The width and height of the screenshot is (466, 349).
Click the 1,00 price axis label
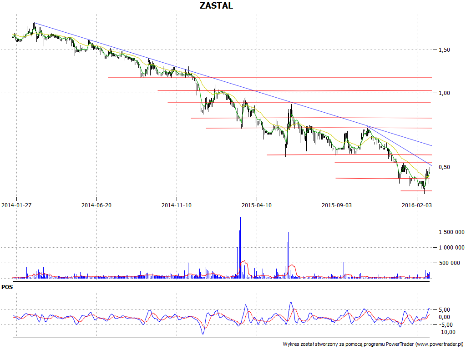(444, 93)
